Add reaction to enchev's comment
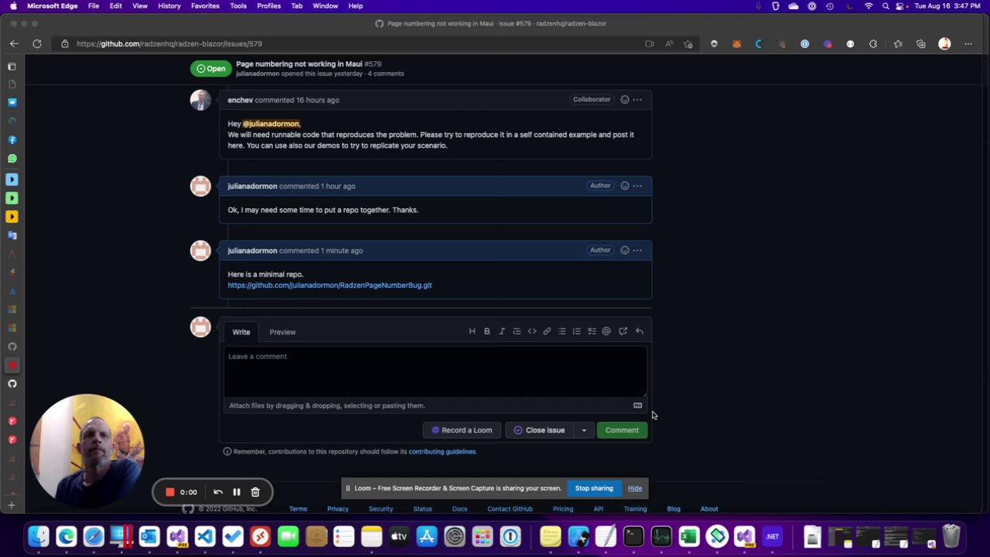Viewport: 990px width, 557px height. click(624, 100)
